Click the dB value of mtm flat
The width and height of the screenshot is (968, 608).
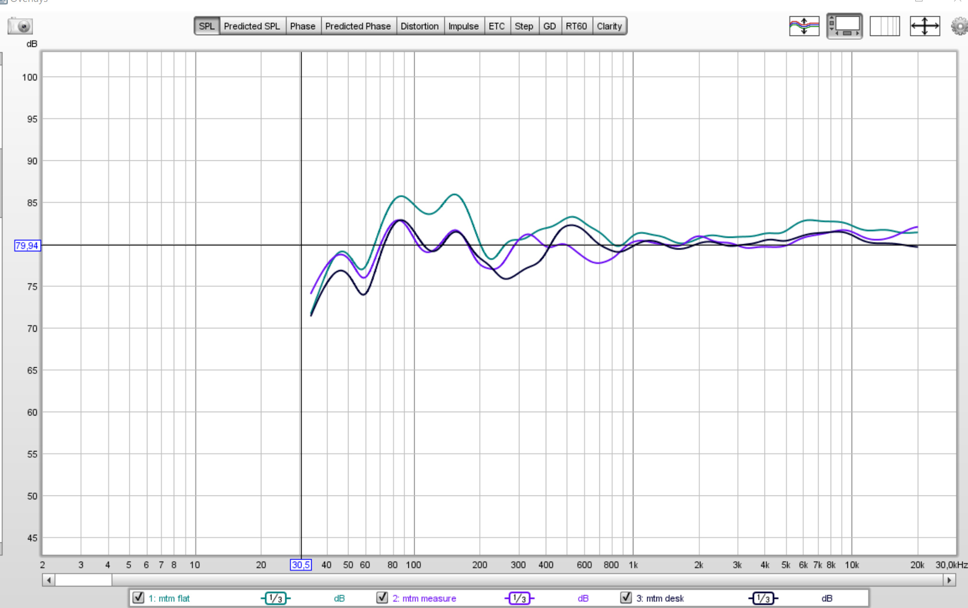[x=339, y=598]
